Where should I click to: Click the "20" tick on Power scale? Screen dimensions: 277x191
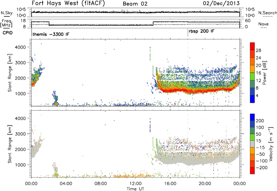(x=258, y=66)
